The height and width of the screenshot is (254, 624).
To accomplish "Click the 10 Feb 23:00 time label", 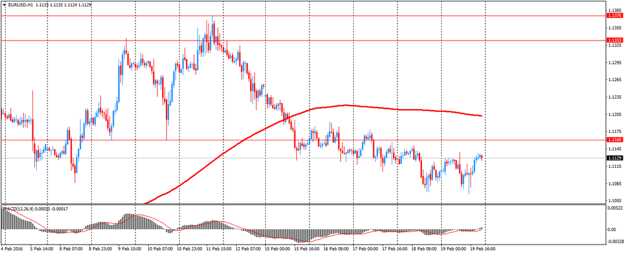I will tap(190, 249).
